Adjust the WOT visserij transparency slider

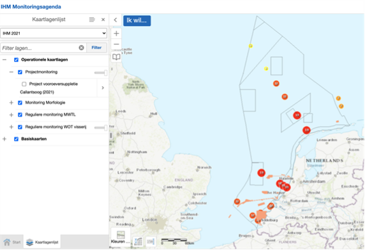pyautogui.click(x=101, y=128)
